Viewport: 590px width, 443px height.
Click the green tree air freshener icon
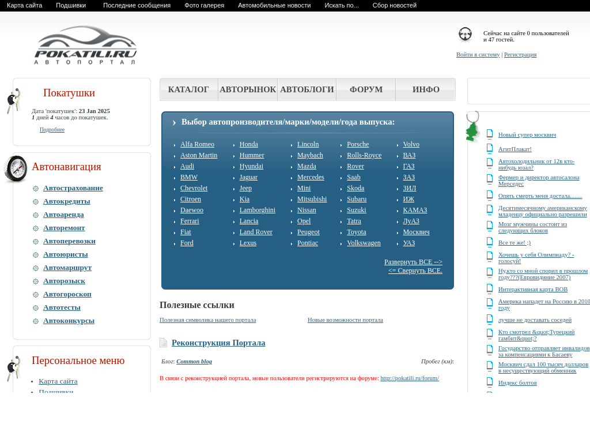click(472, 127)
